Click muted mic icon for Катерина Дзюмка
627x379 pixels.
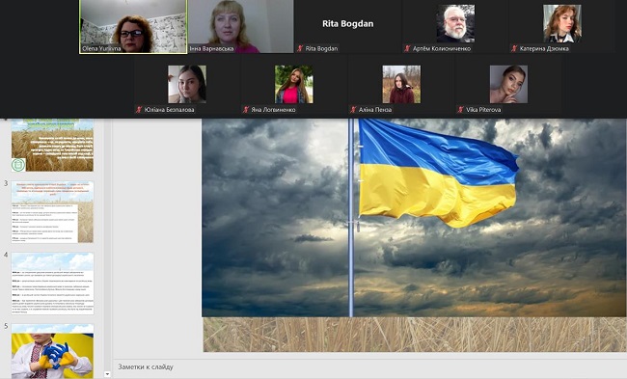(x=514, y=48)
